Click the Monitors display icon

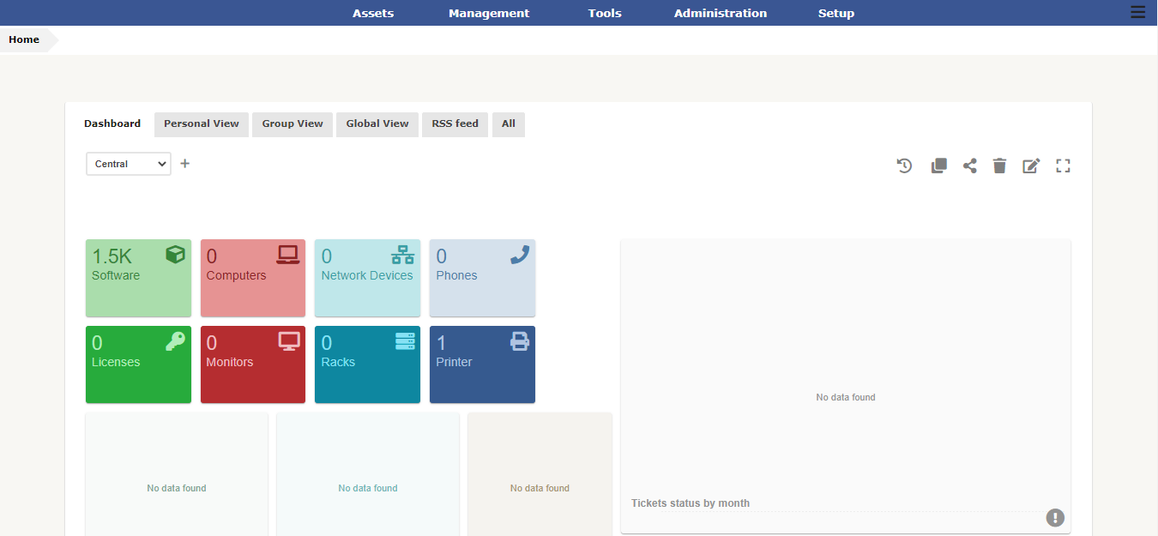[x=289, y=340]
